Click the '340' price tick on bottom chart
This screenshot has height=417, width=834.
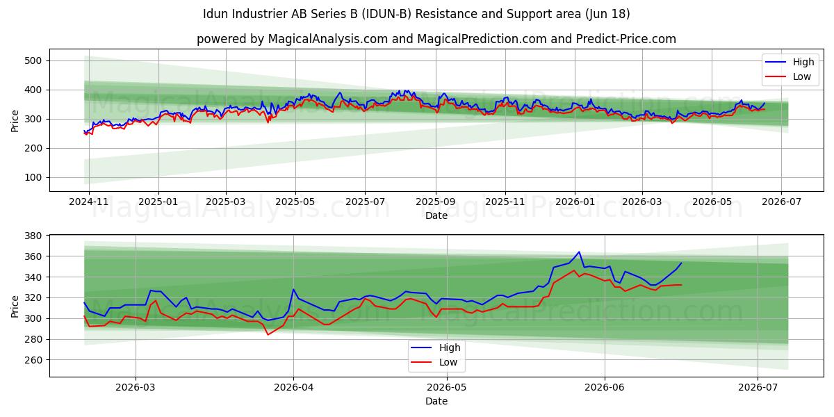(x=35, y=277)
